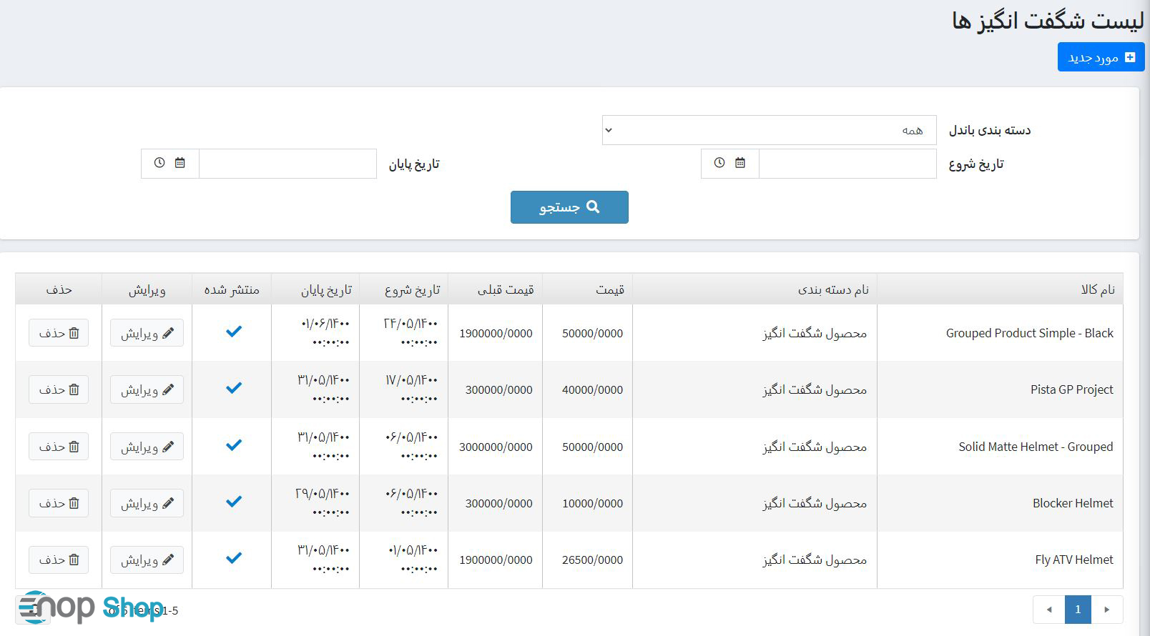Image resolution: width=1150 pixels, height=636 pixels.
Task: Delete the Pista GP Project row
Action: (x=59, y=389)
